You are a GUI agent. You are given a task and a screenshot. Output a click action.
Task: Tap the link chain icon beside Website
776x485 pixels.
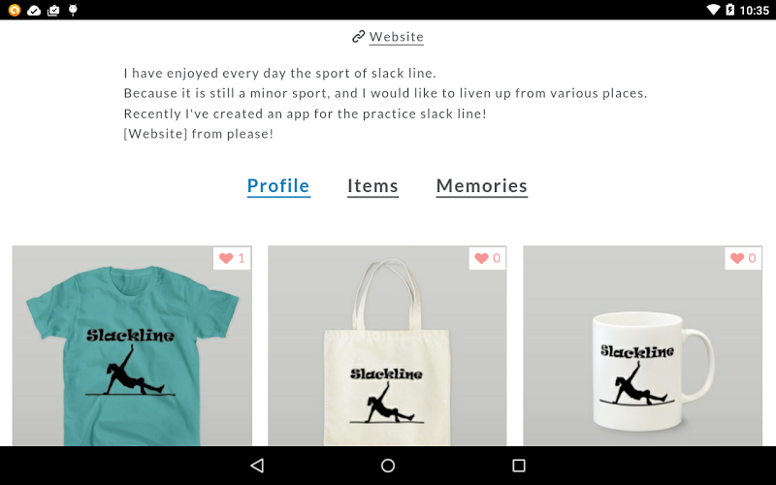(x=358, y=37)
